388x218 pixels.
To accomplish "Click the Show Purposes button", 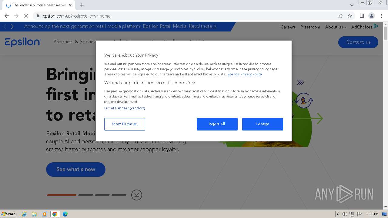I will point(125,124).
